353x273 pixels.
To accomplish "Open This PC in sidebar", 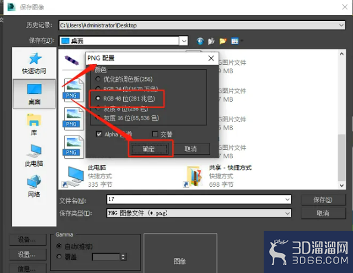I will coord(34,155).
